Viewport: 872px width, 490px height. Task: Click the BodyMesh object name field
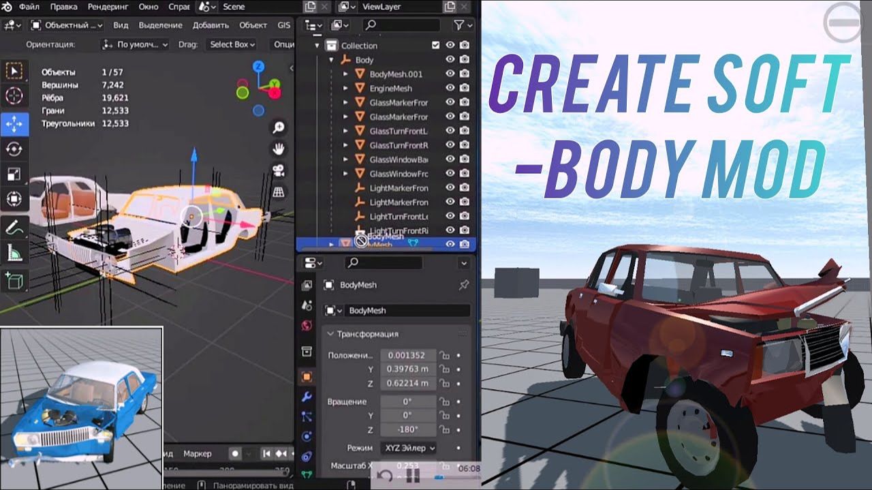tap(407, 310)
